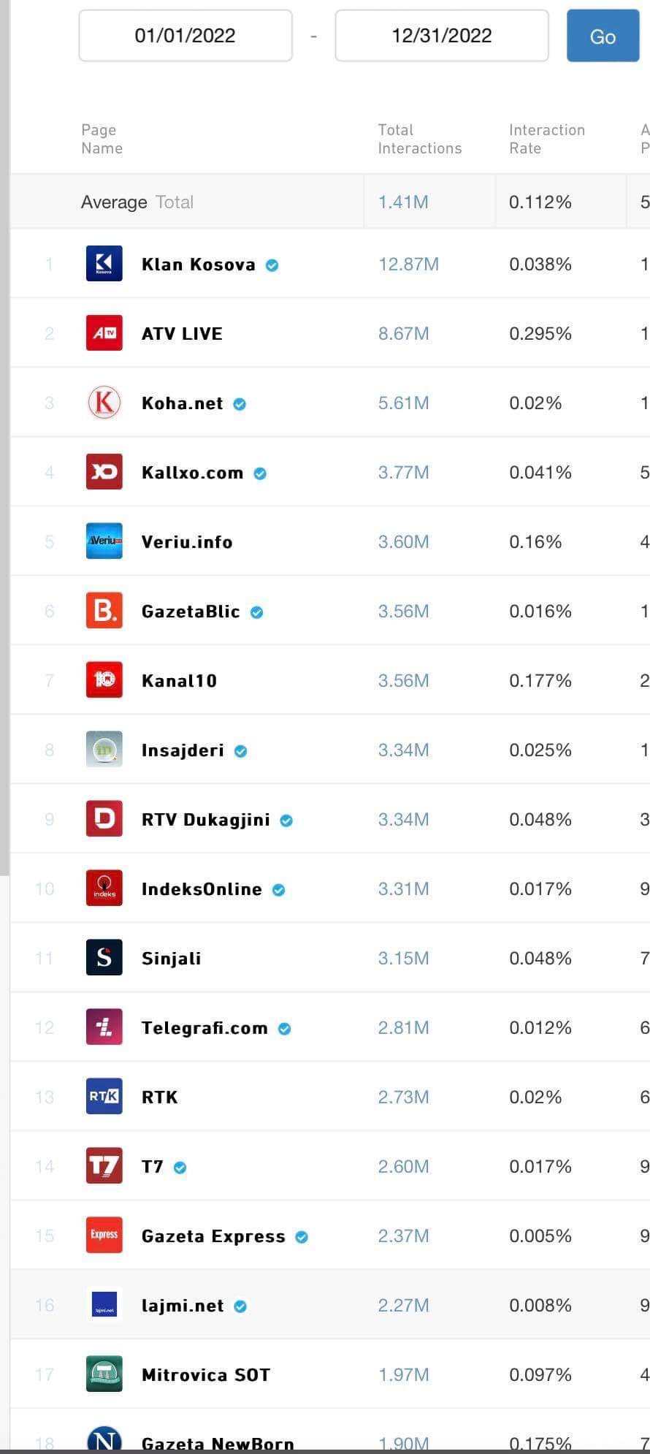This screenshot has height=1454, width=650.
Task: Click the RTV Dukagjini D logo
Action: tap(104, 819)
